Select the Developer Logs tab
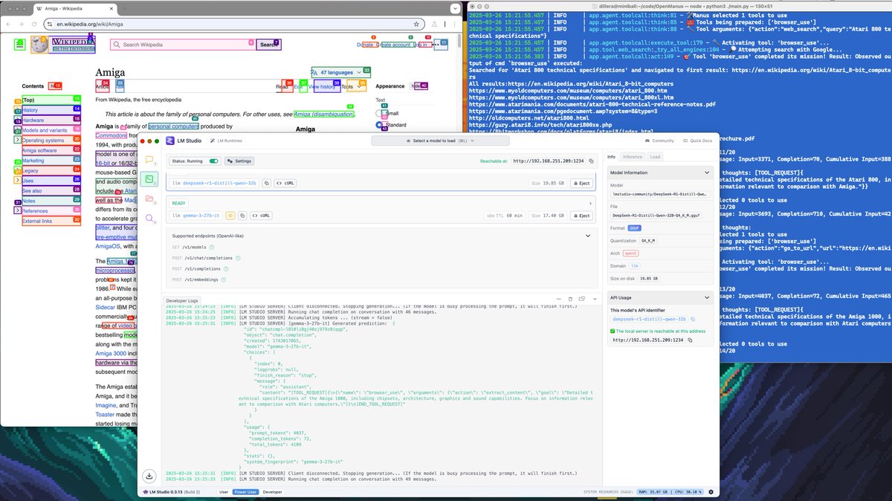This screenshot has width=892, height=501. pyautogui.click(x=182, y=300)
